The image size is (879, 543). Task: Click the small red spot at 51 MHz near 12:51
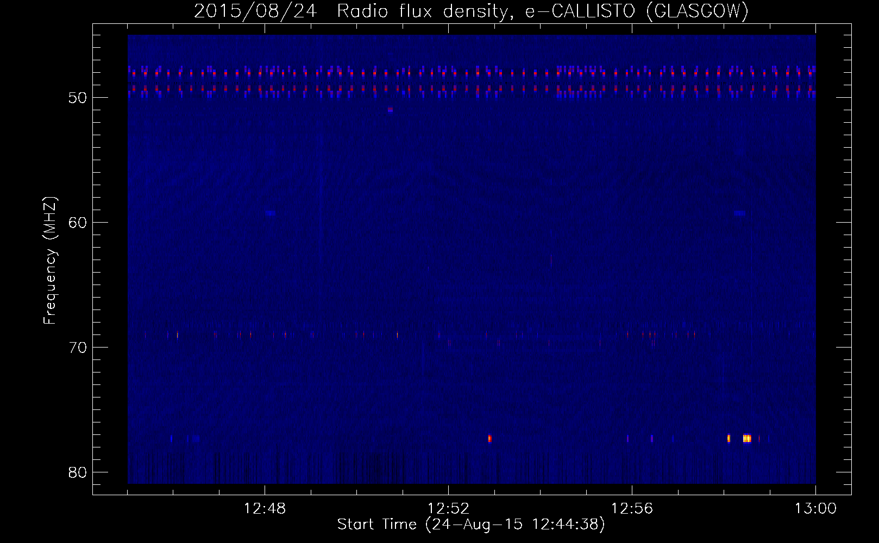[x=390, y=110]
